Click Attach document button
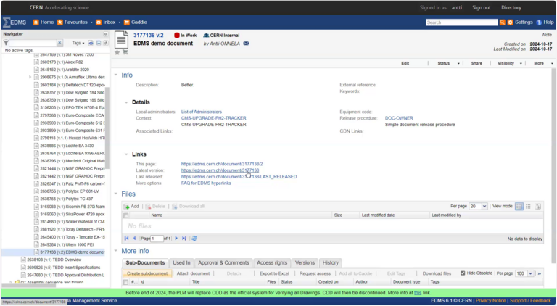557x306 pixels. [x=193, y=273]
